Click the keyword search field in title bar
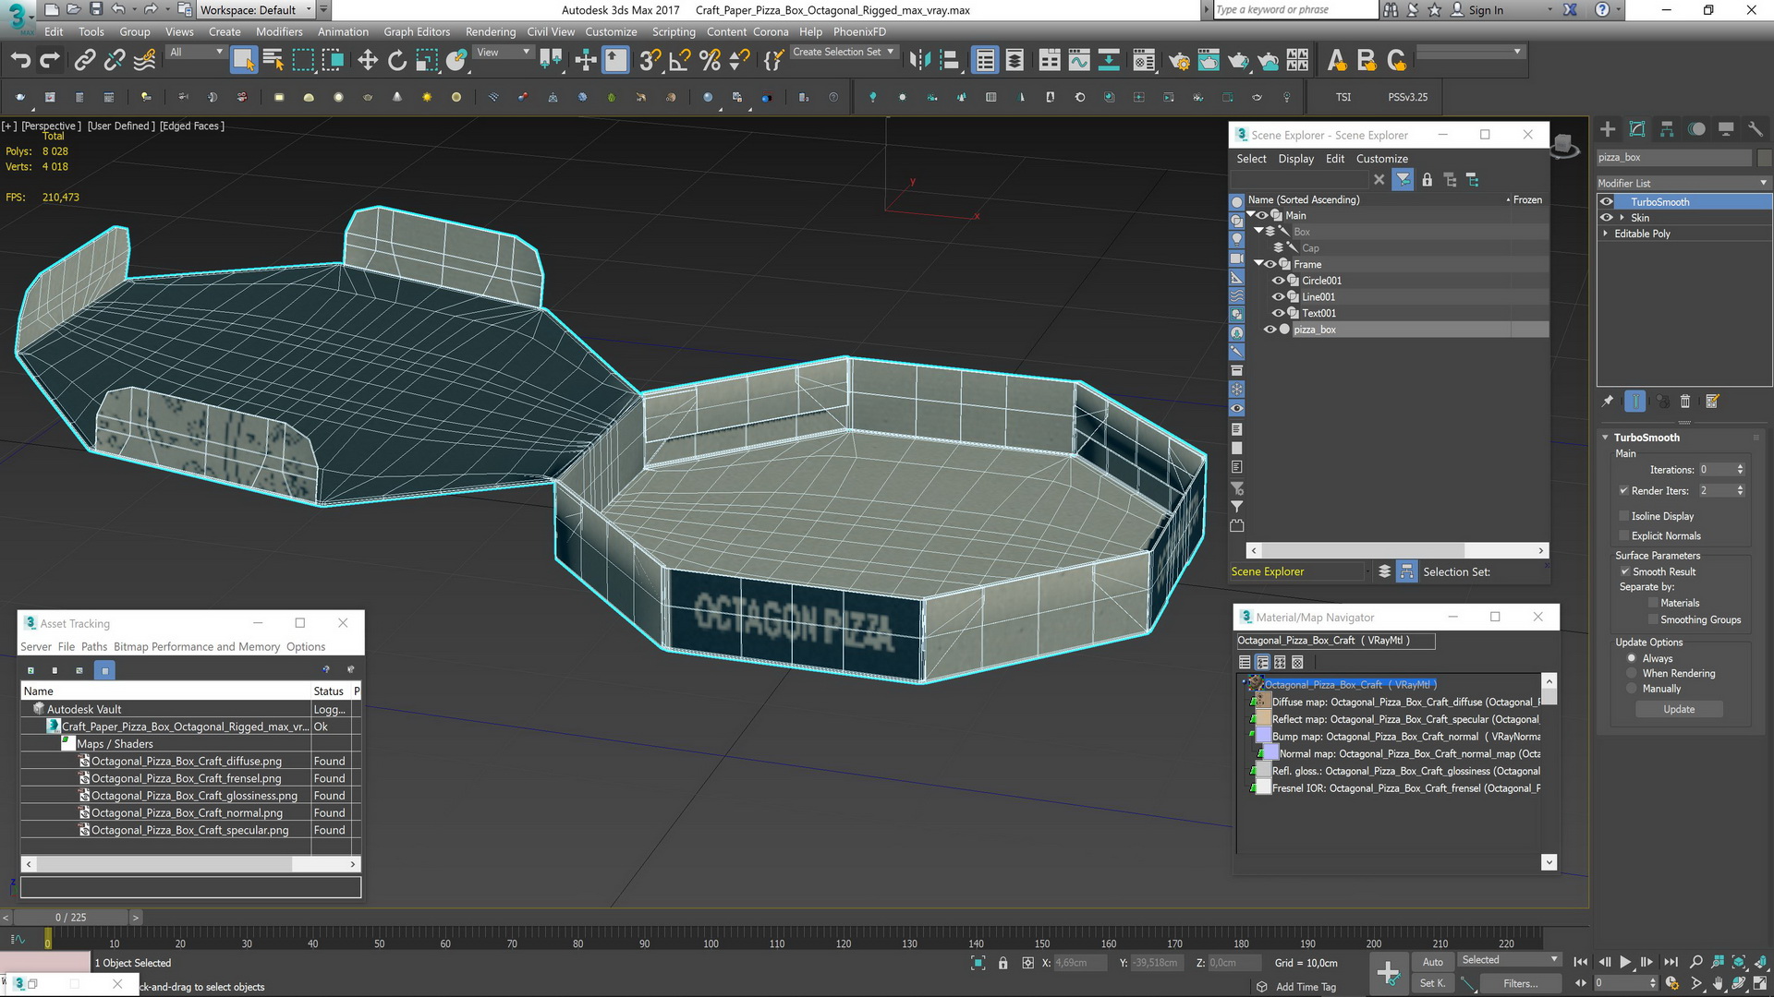Image resolution: width=1774 pixels, height=997 pixels. pos(1294,10)
